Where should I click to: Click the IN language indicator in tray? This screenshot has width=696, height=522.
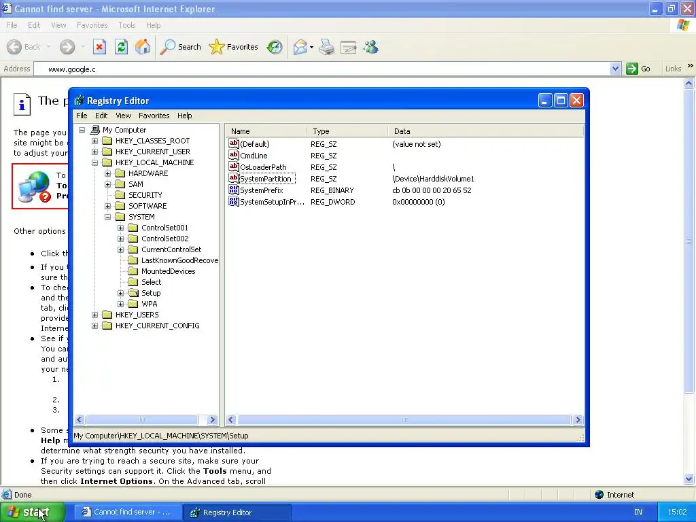(638, 512)
